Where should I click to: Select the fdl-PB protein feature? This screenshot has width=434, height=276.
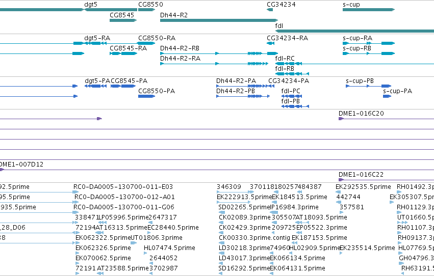(295, 106)
